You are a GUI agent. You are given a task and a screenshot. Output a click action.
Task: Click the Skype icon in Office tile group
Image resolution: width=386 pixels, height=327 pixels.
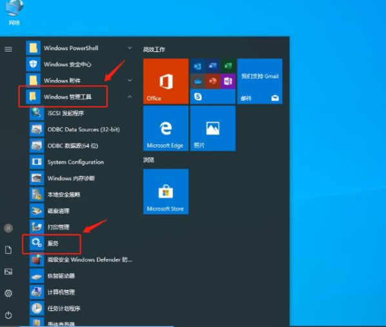198,96
